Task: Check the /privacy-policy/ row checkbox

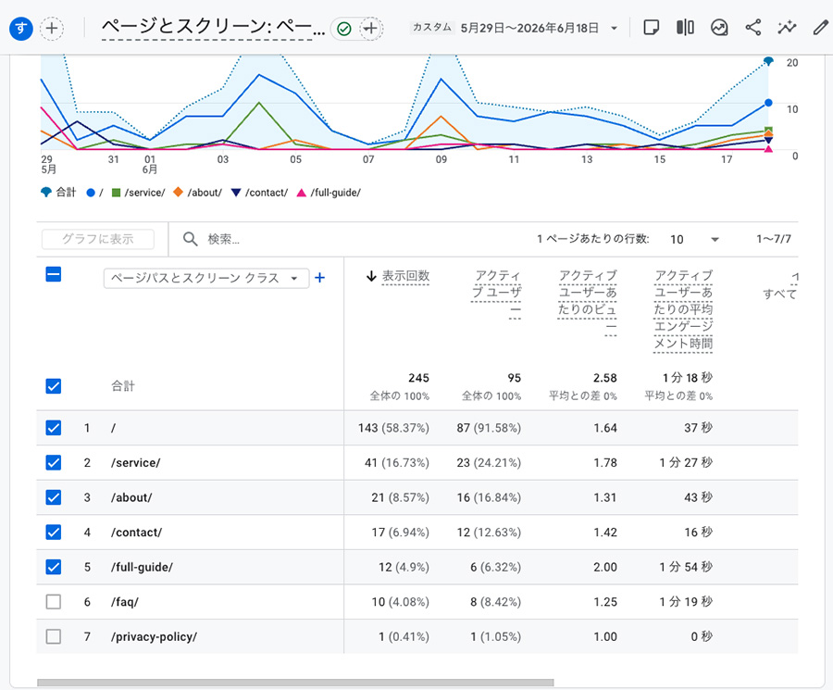Action: click(x=53, y=636)
